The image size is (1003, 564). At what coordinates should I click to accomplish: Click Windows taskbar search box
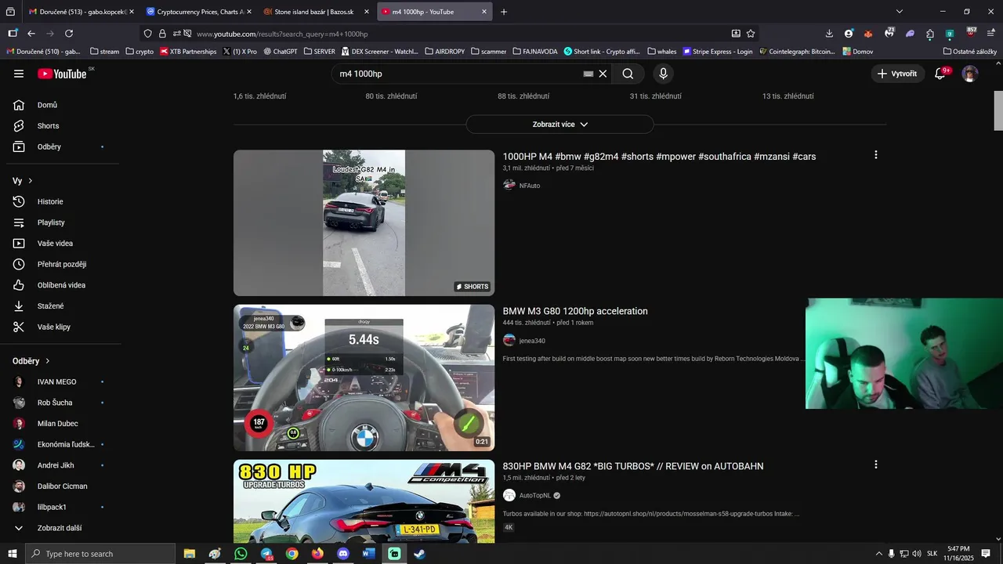tap(100, 554)
